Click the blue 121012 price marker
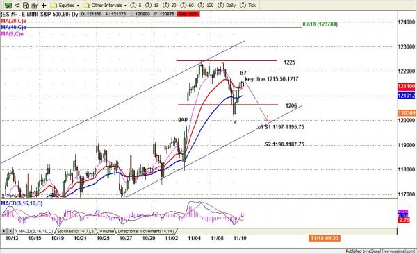The image size is (417, 254). click(x=406, y=95)
